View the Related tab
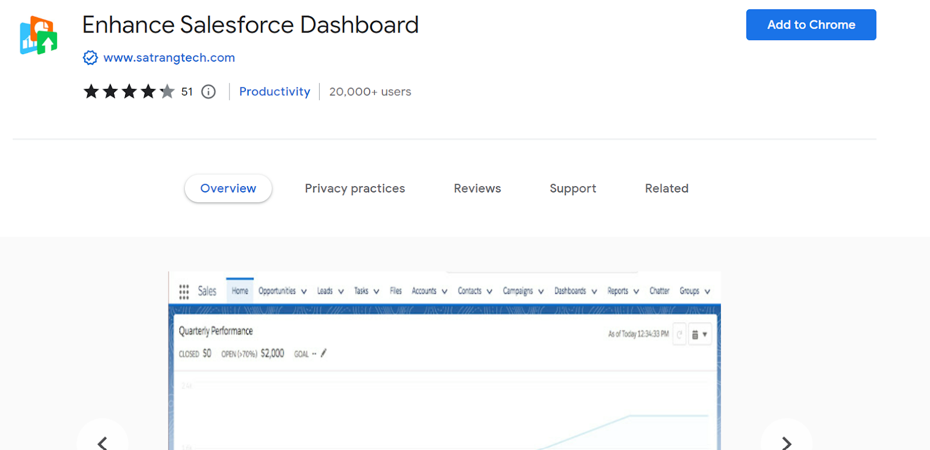 click(x=667, y=188)
